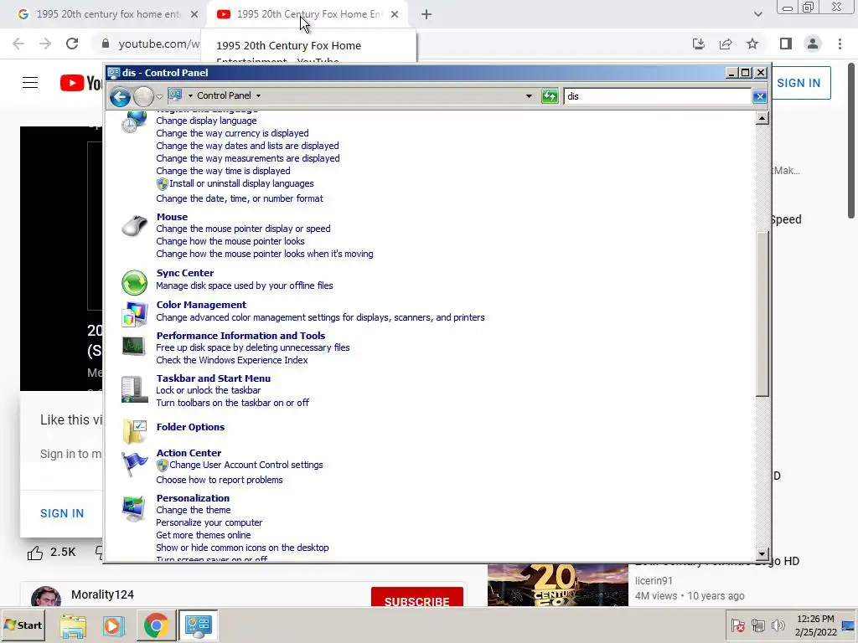Click Change how the mouse pointer looks
The image size is (858, 643).
point(230,241)
